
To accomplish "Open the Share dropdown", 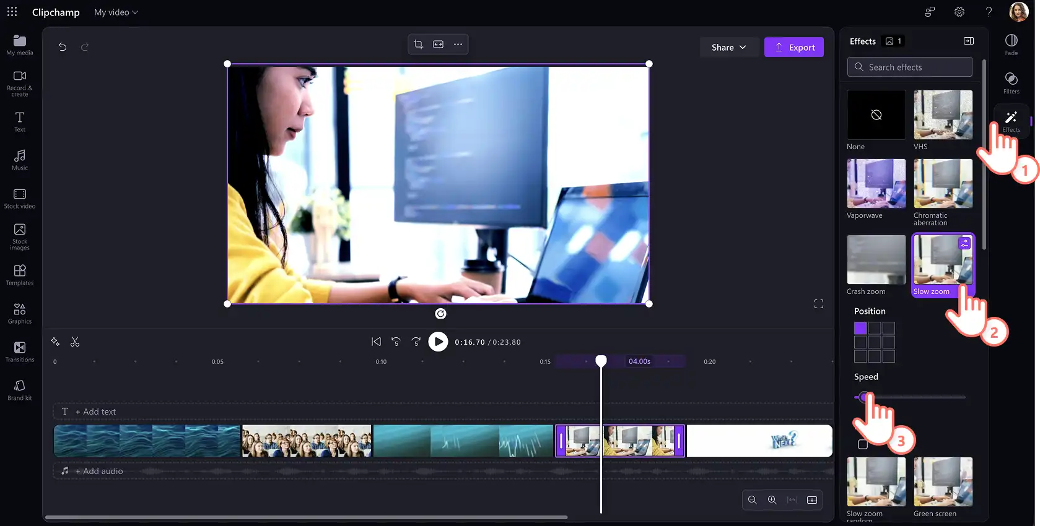I will click(728, 47).
